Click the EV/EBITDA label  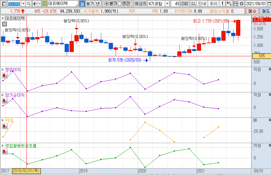point(183,11)
